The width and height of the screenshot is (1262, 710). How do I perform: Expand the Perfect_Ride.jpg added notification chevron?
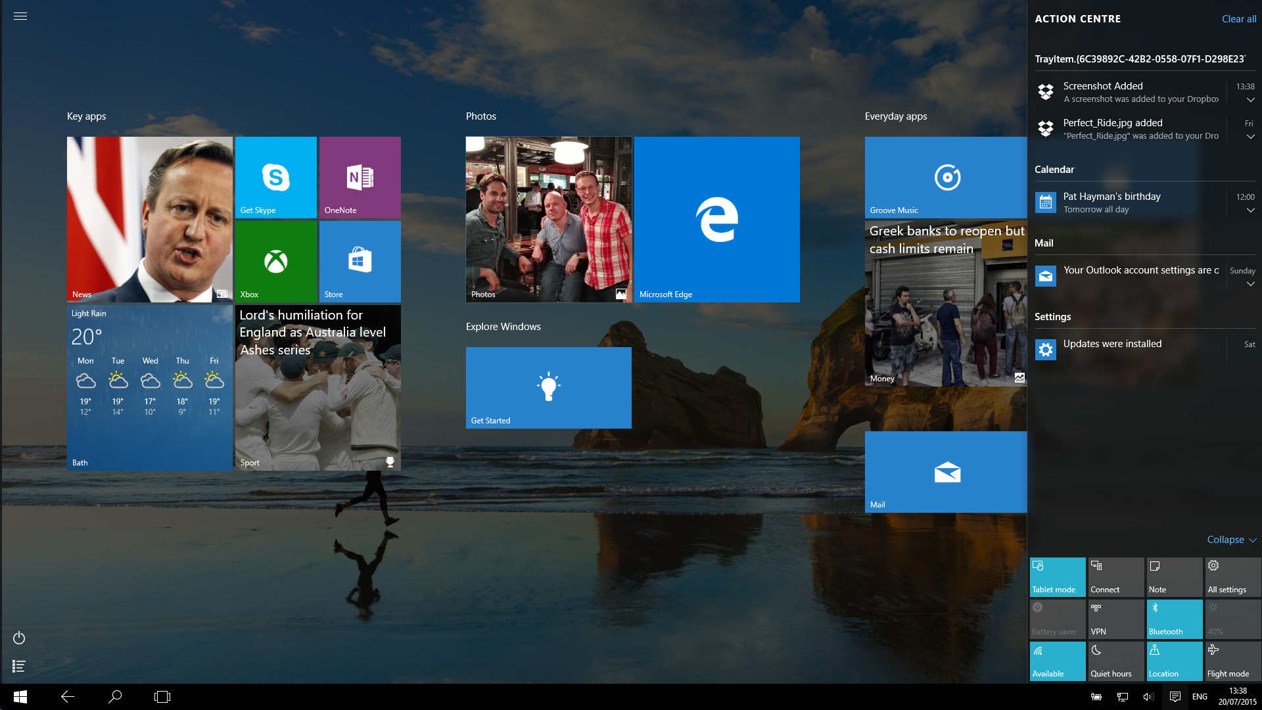tap(1250, 137)
